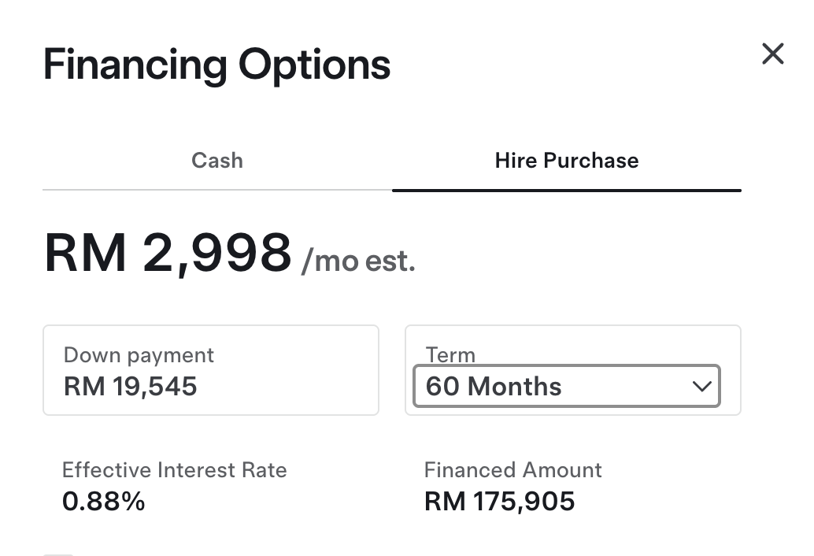Toggle the partially visible checkbox at bottom
814x556 pixels.
pyautogui.click(x=58, y=554)
